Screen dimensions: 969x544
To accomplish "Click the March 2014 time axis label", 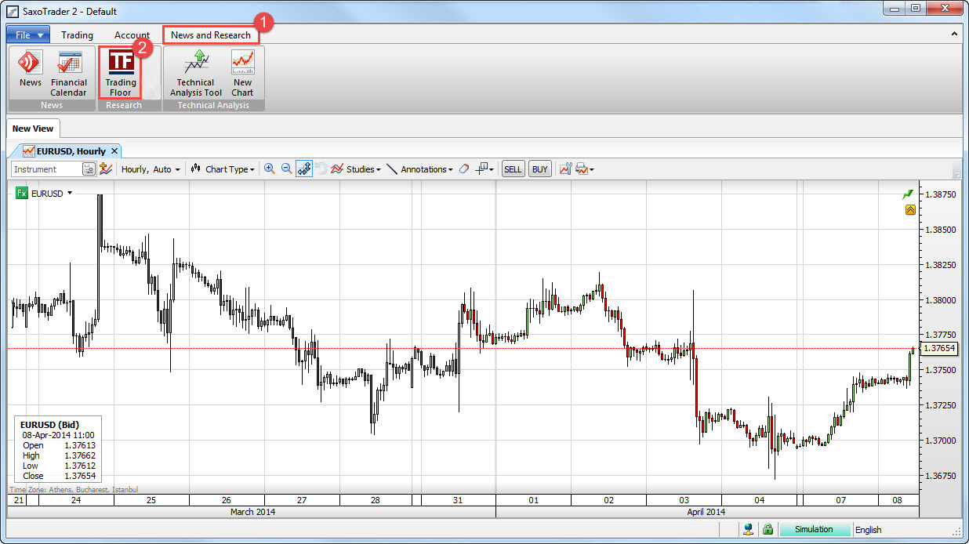I will (x=252, y=512).
